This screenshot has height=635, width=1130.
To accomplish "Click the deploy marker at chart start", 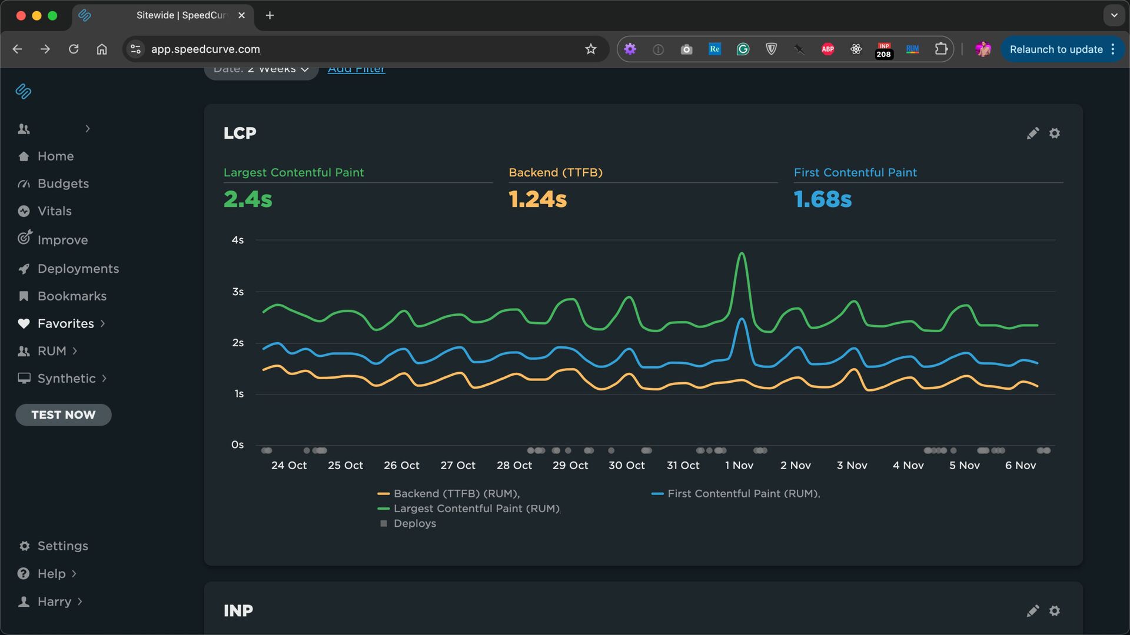I will tap(267, 451).
